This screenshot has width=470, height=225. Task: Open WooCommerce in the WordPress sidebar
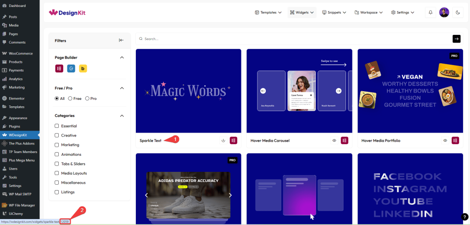[19, 53]
